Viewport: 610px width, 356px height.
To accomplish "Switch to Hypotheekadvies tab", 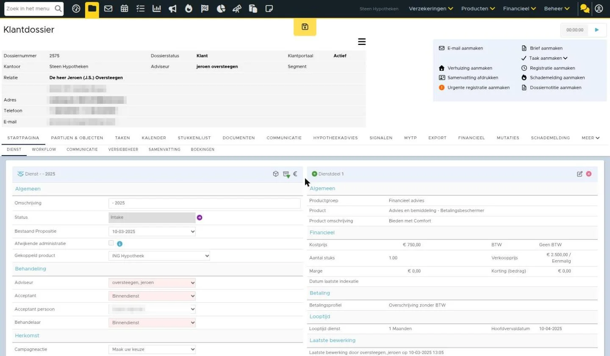I will click(335, 138).
